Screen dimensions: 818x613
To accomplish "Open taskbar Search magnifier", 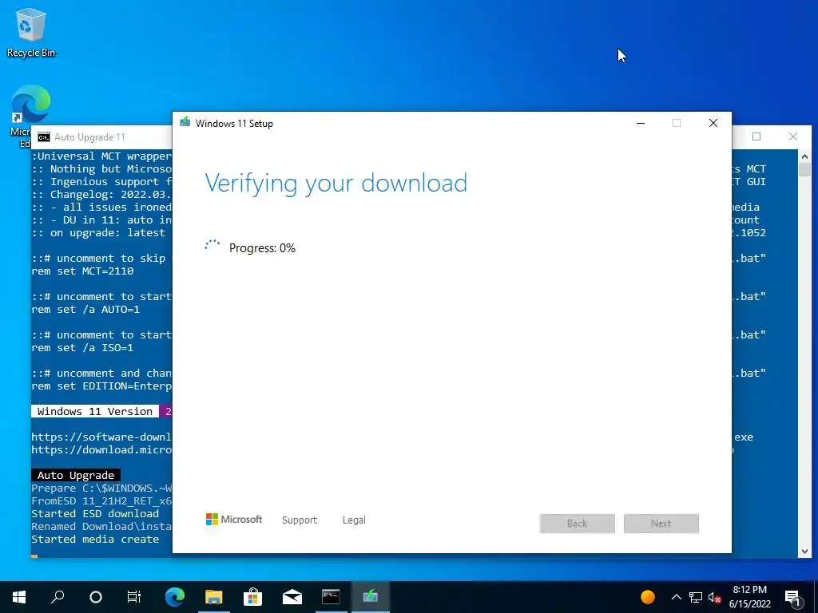I will [x=58, y=597].
